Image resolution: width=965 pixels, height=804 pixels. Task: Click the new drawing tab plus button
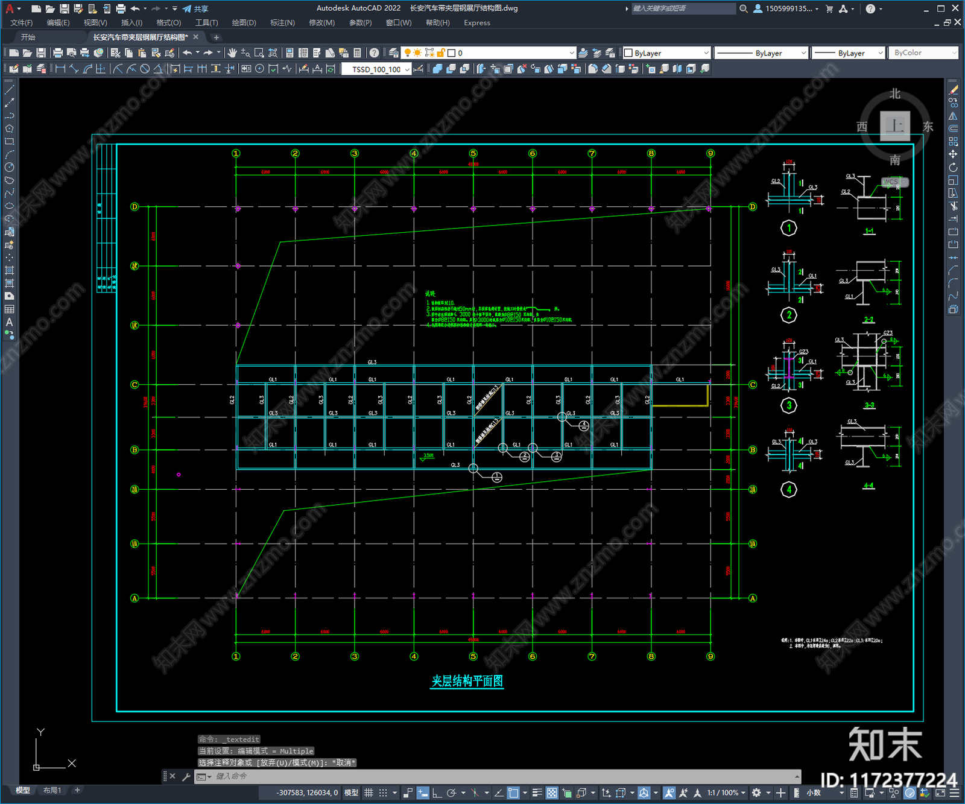pyautogui.click(x=217, y=37)
